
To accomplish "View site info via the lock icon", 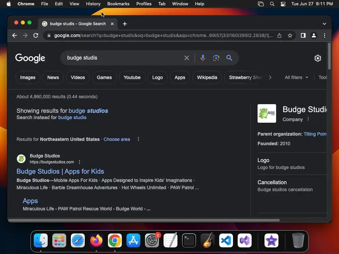I will (49, 35).
